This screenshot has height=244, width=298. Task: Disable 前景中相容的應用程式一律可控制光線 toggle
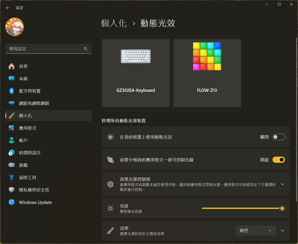pyautogui.click(x=279, y=160)
